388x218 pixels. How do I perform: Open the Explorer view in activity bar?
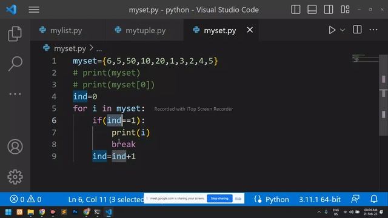point(15,34)
